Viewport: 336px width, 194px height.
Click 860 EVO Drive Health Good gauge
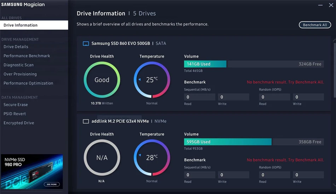coord(102,80)
